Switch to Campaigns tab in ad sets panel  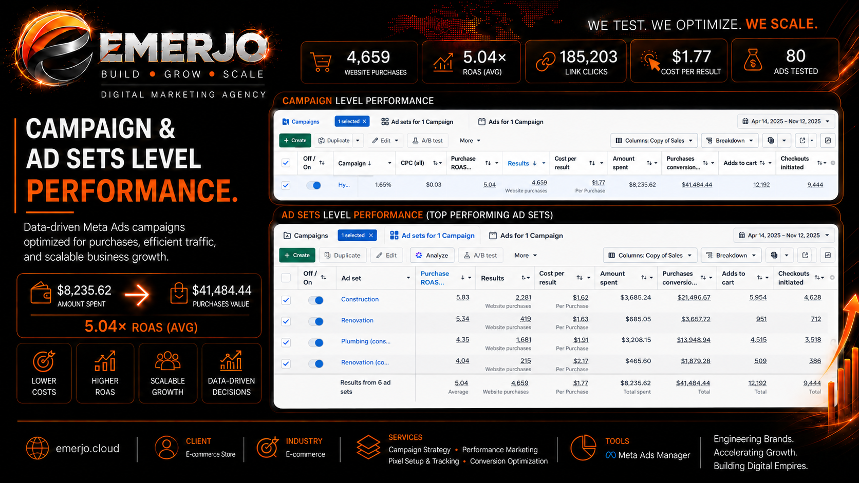(306, 236)
